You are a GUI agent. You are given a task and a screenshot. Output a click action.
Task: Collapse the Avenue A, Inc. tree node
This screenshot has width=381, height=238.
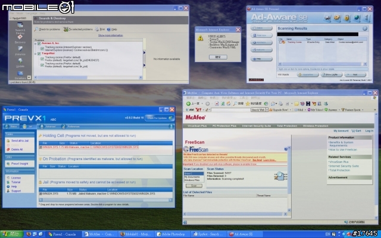pos(36,43)
